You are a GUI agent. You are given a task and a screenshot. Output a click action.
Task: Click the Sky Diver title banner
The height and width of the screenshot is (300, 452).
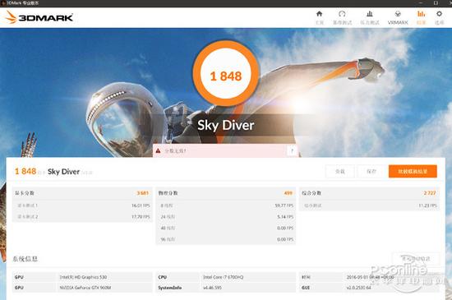point(226,125)
